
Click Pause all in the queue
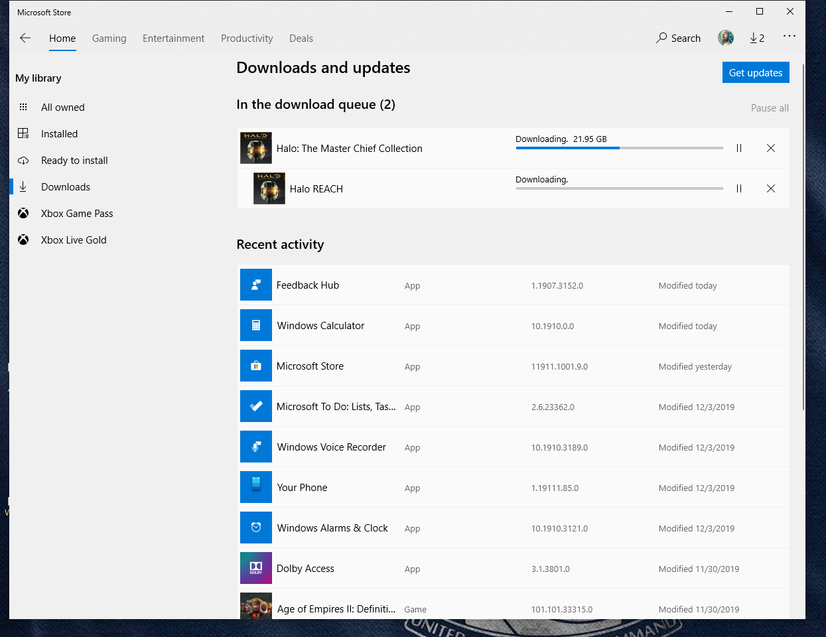point(770,108)
